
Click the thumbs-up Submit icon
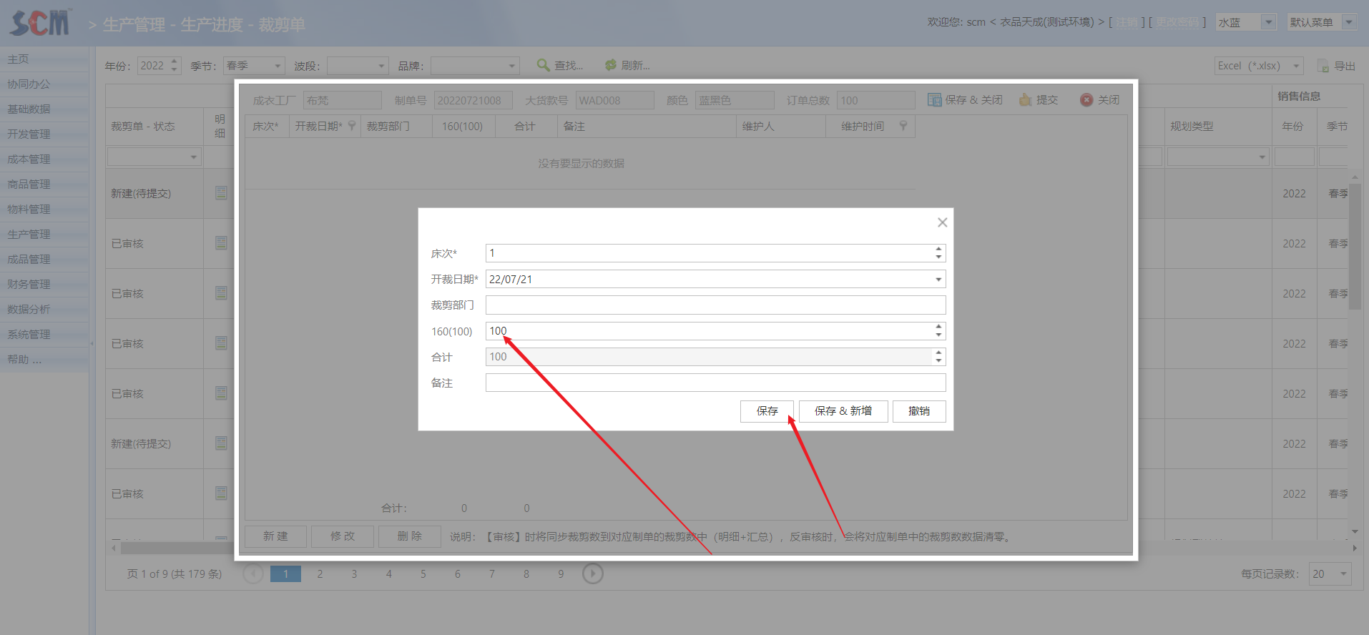pyautogui.click(x=1025, y=100)
